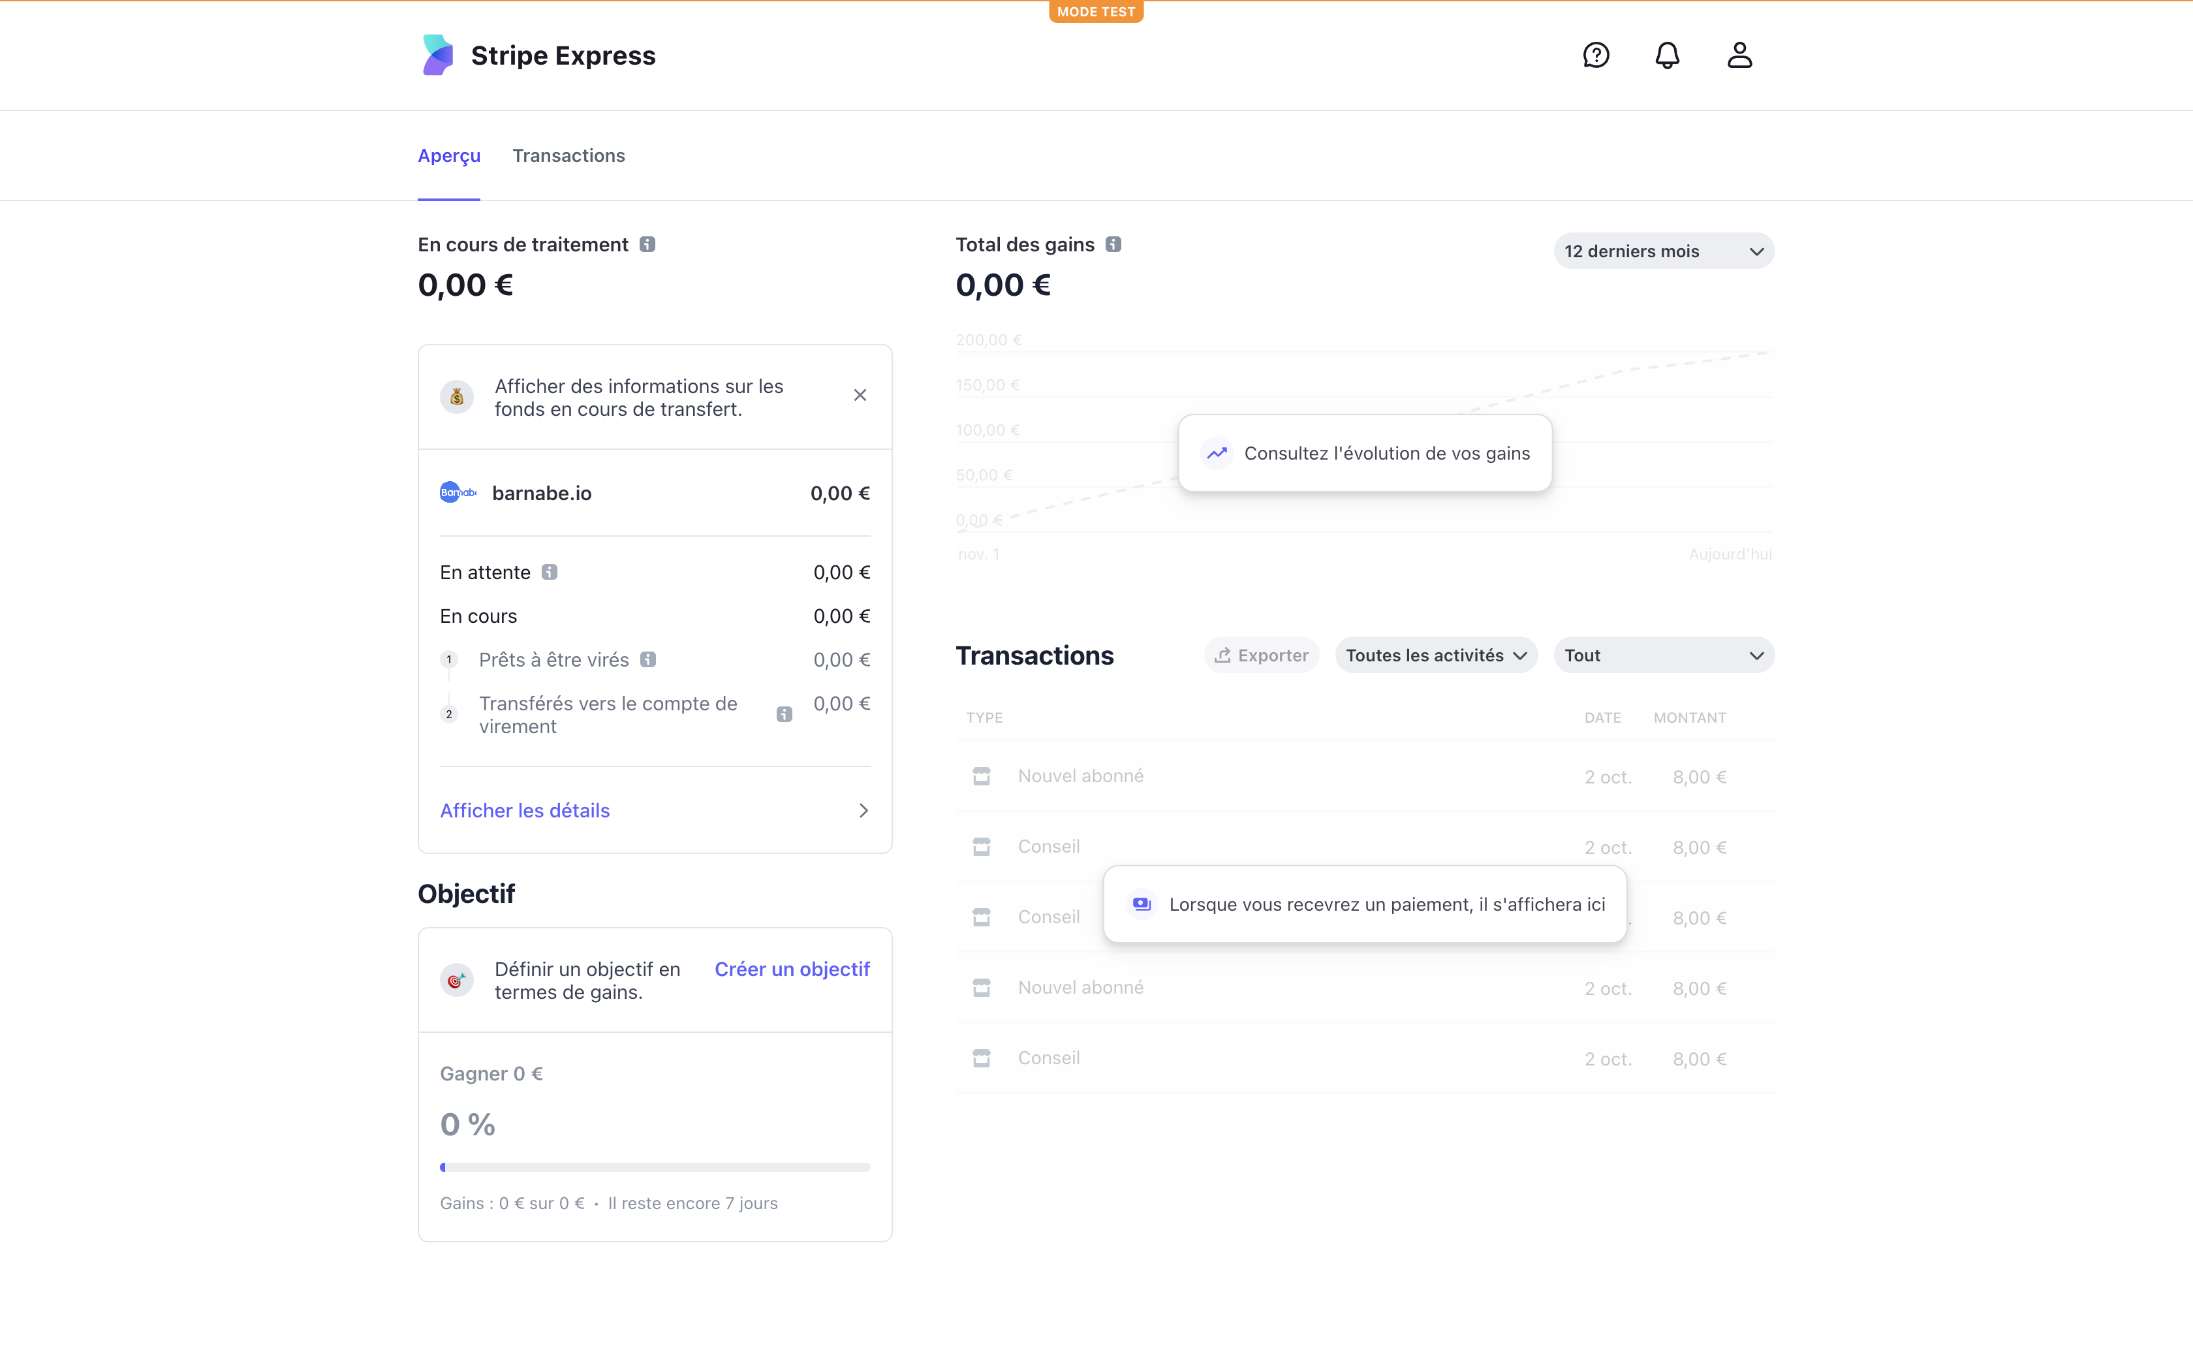The height and width of the screenshot is (1371, 2193).
Task: Show info icon next to En attente
Action: (549, 572)
